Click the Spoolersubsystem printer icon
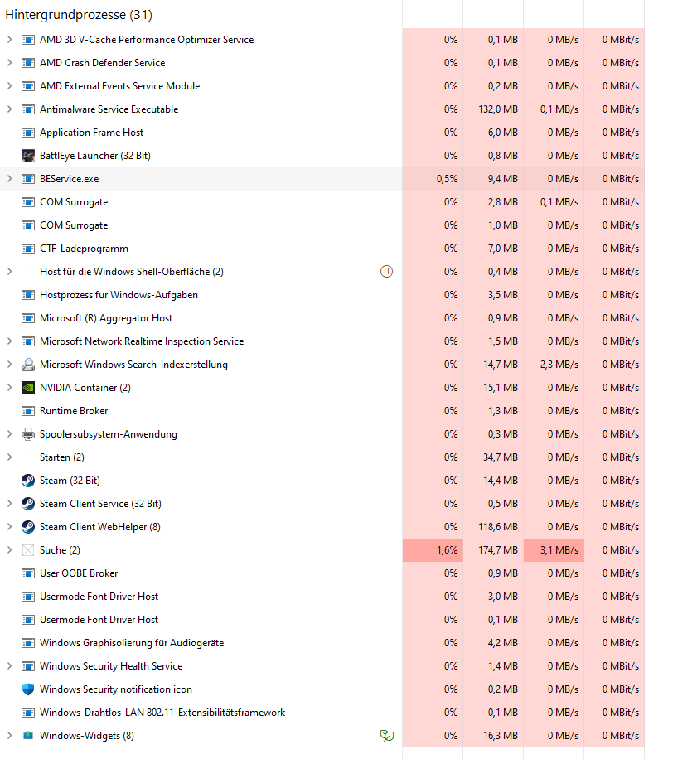Screen dimensions: 697x759 (28, 433)
